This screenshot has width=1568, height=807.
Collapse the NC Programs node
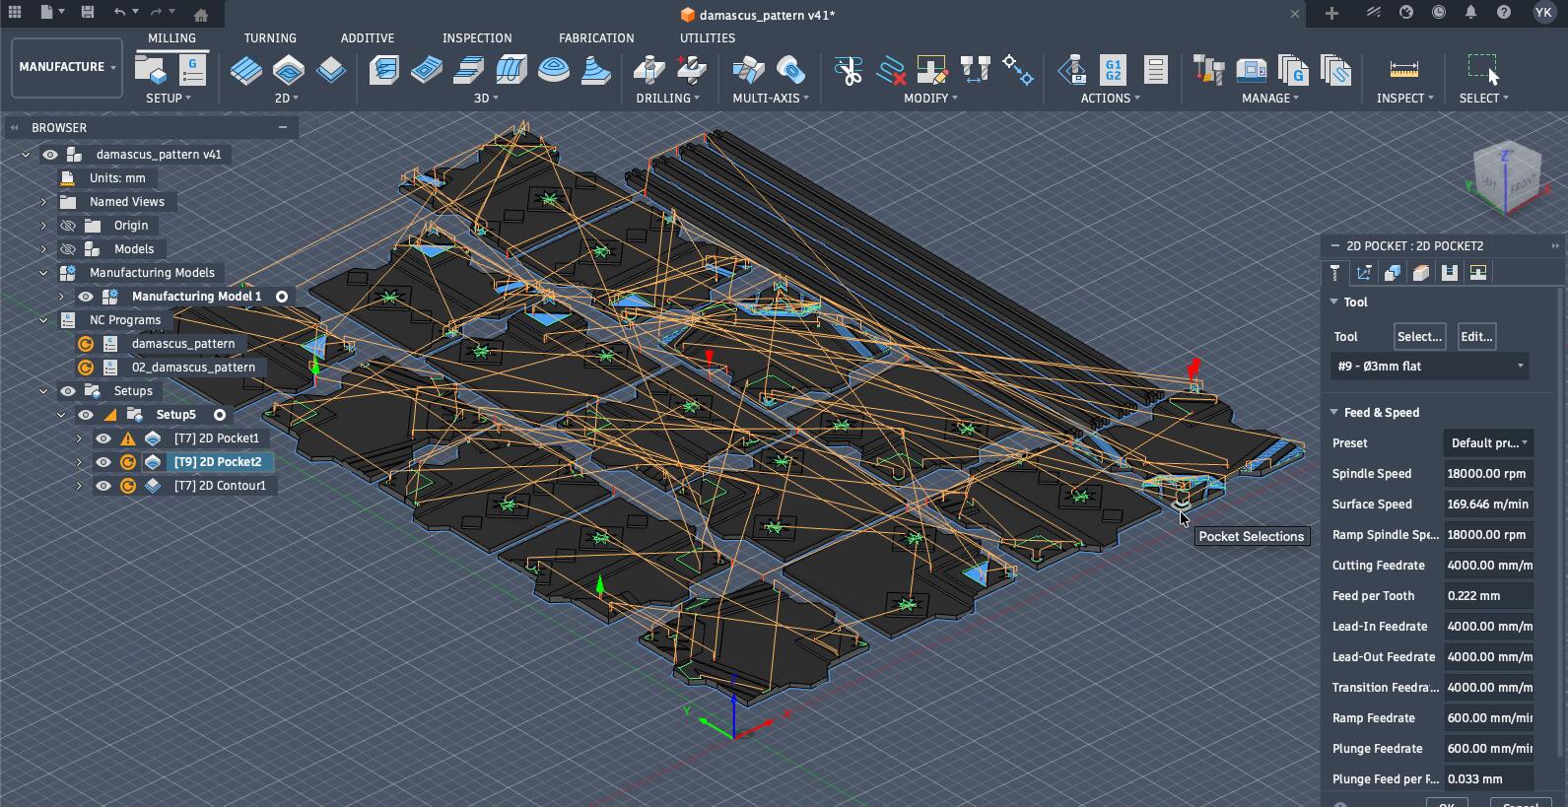coord(43,320)
